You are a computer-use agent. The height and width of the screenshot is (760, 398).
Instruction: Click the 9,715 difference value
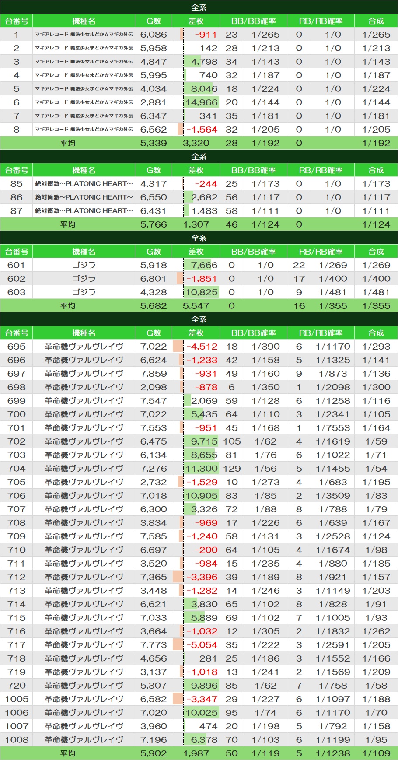pos(204,441)
